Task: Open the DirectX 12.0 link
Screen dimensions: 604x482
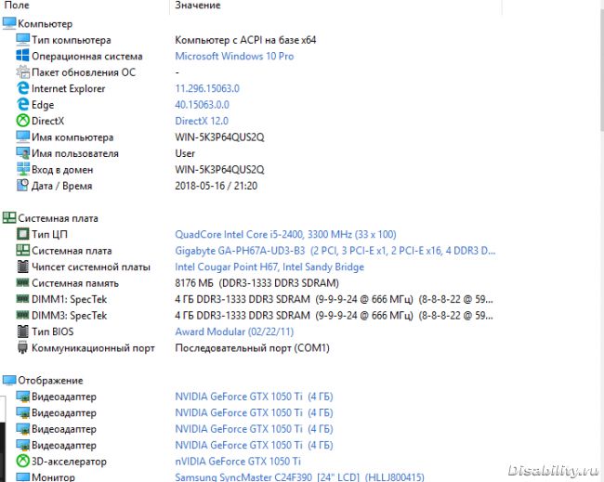Action: click(202, 121)
